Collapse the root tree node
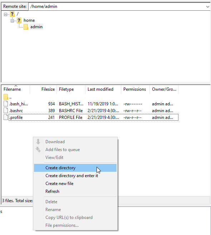The image size is (211, 235). pos(6,14)
